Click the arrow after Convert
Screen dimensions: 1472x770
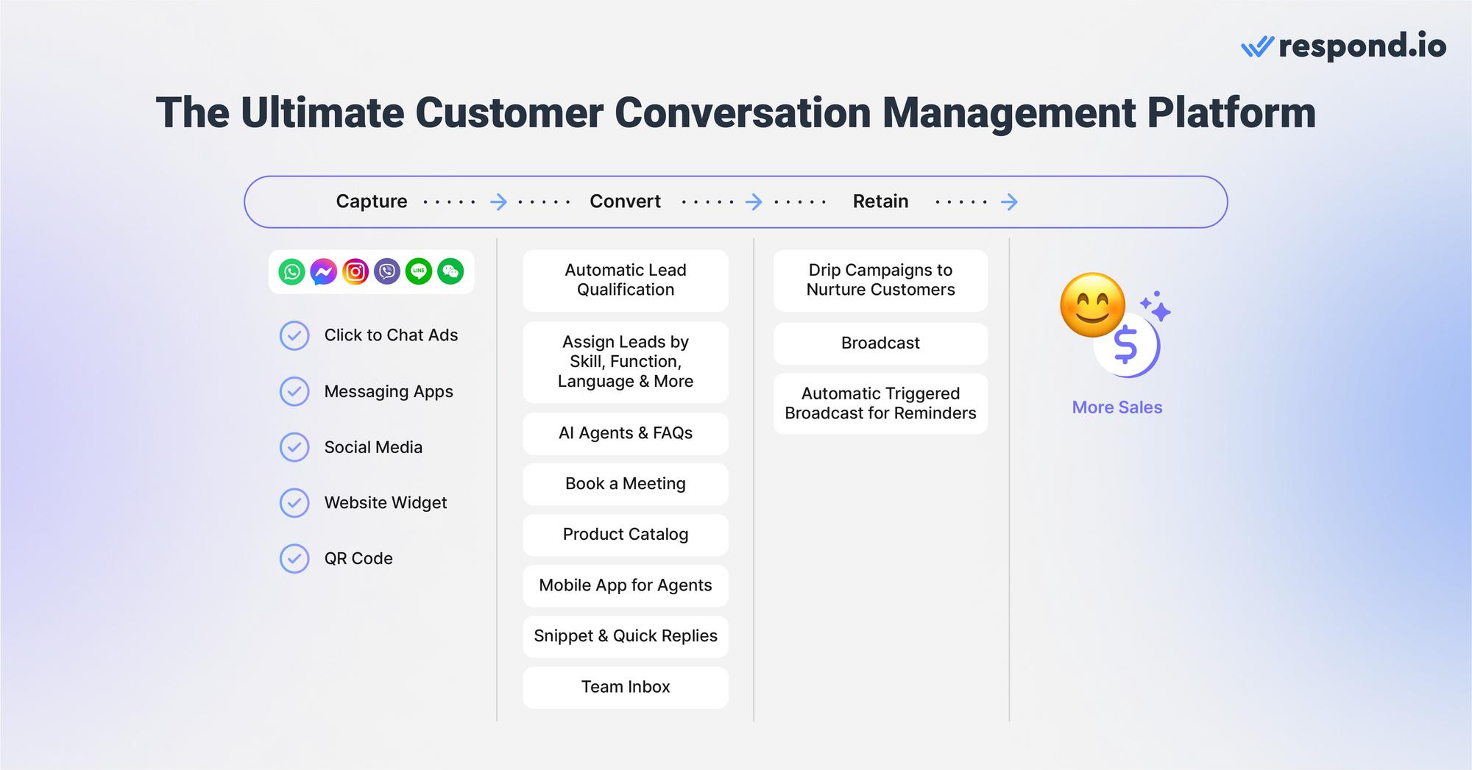[x=754, y=202]
